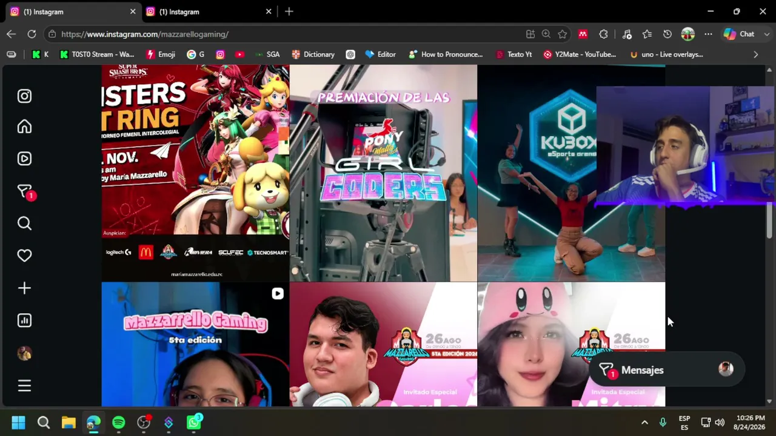
Task: Open the K favorite bookmark
Action: pyautogui.click(x=40, y=54)
